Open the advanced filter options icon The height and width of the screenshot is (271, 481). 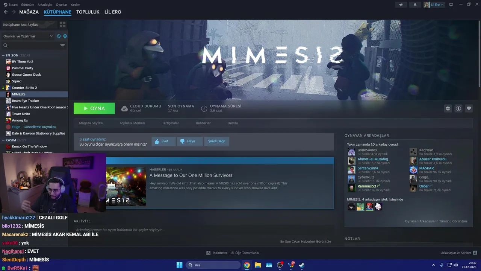(62, 46)
